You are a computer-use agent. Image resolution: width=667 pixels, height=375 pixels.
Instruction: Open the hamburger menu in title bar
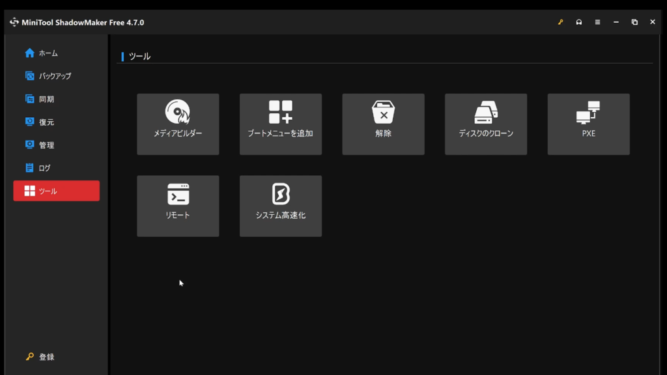(x=597, y=22)
